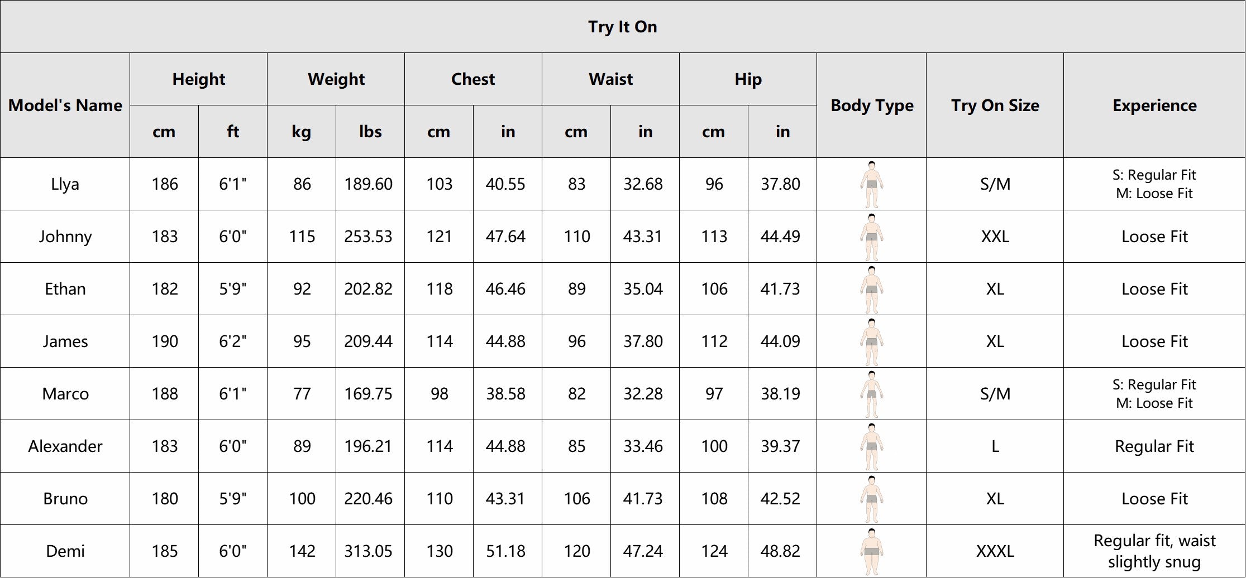Screen dimensions: 1246x578
Task: Select the Weight header cell
Action: 336,79
